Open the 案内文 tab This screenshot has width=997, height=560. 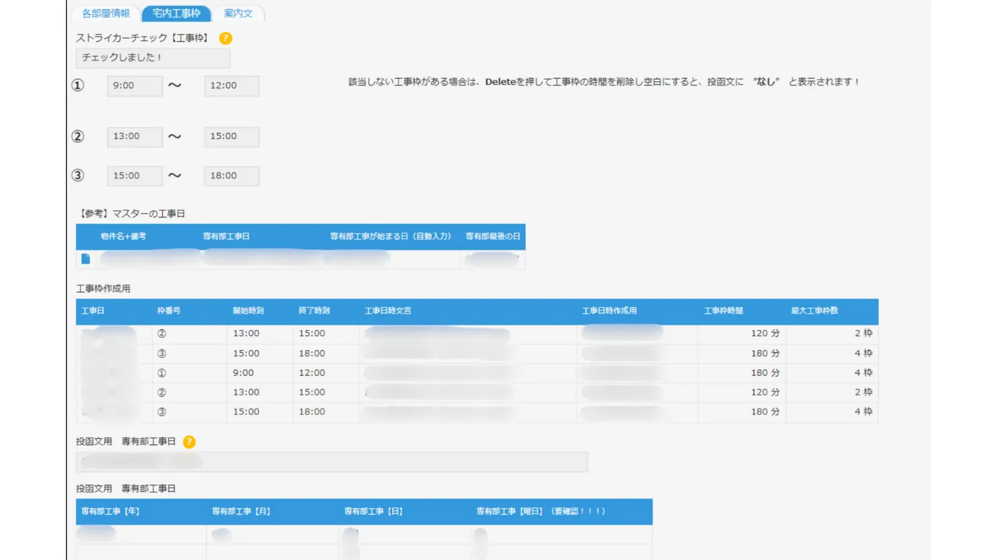[x=238, y=13]
